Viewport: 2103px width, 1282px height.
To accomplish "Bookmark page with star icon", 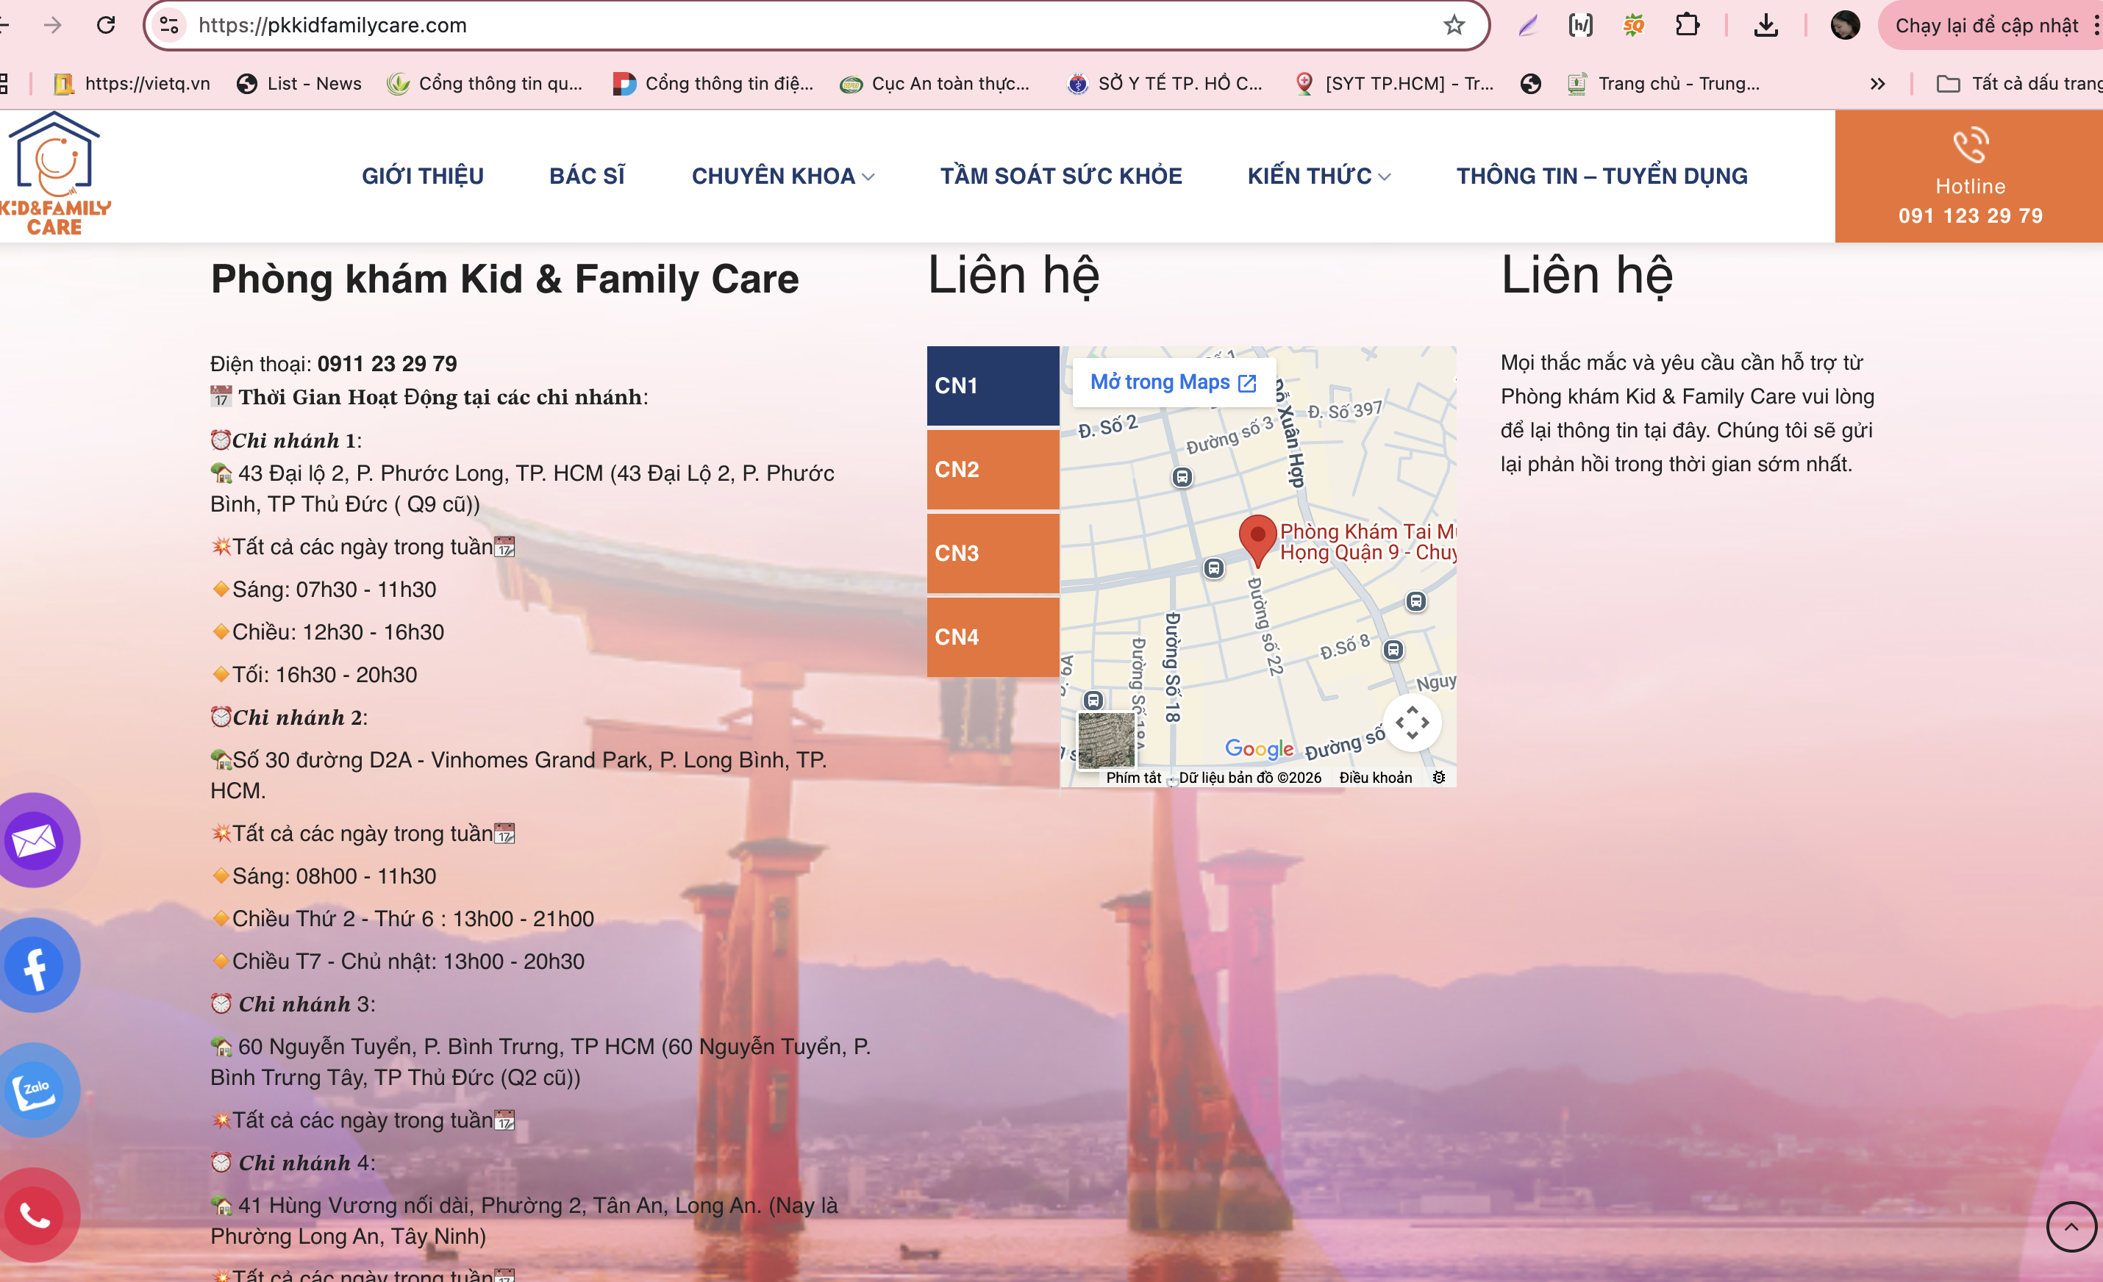I will pos(1454,26).
